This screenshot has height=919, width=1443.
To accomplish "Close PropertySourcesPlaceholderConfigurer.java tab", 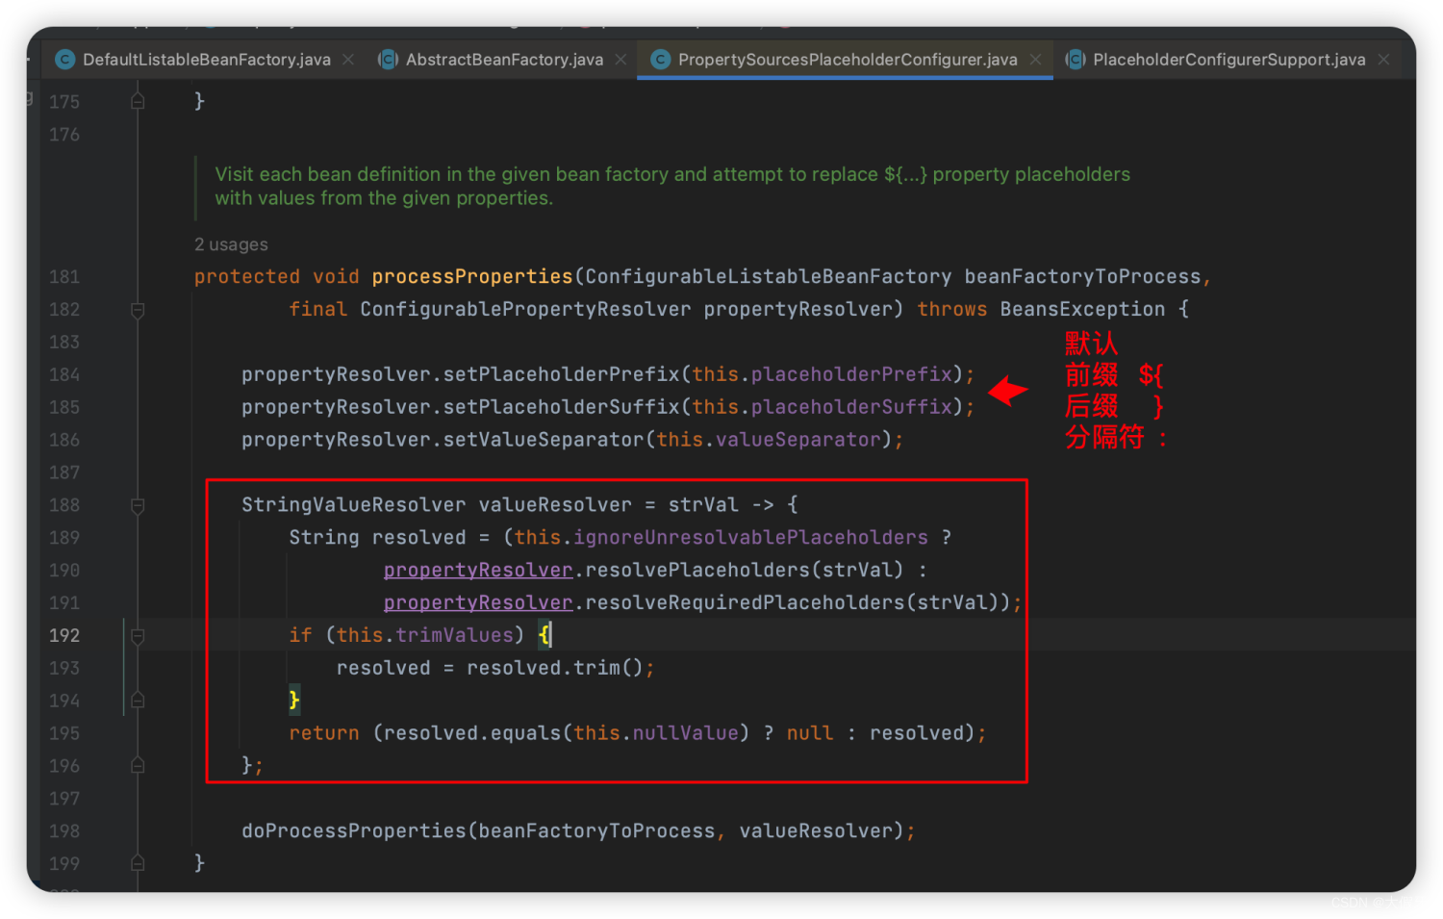I will coord(1035,60).
